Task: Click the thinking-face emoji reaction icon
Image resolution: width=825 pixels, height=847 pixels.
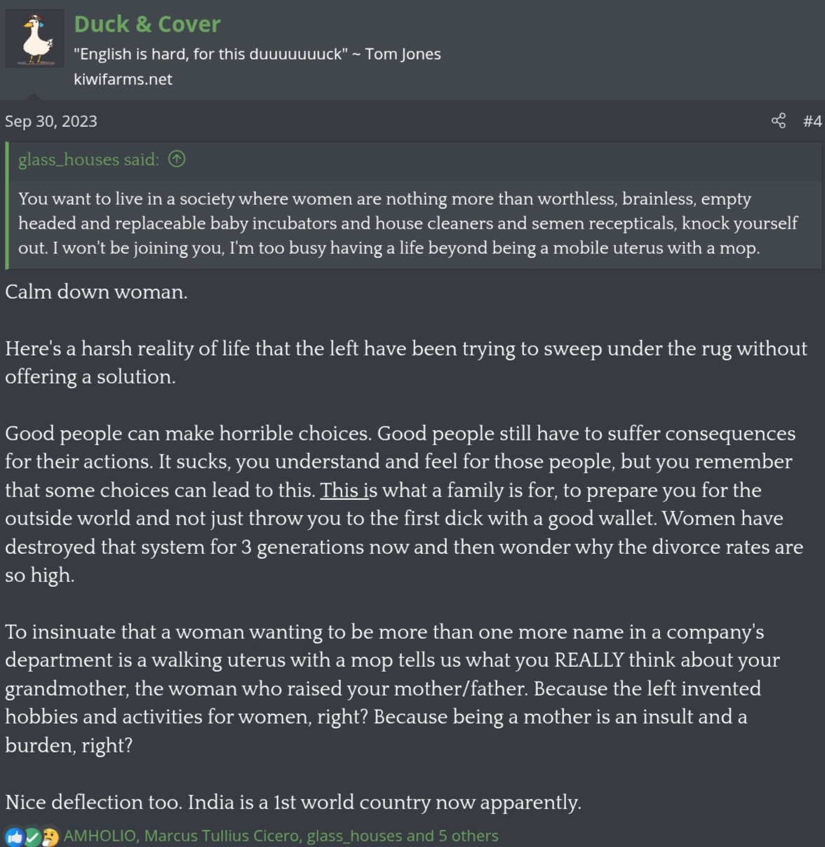Action: pos(50,836)
